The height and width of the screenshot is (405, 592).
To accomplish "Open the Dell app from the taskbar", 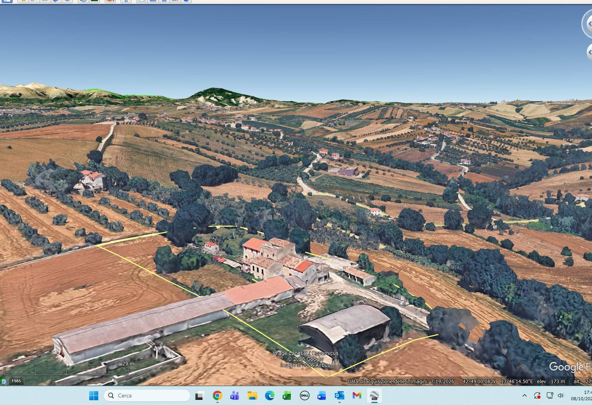I will coord(304,395).
